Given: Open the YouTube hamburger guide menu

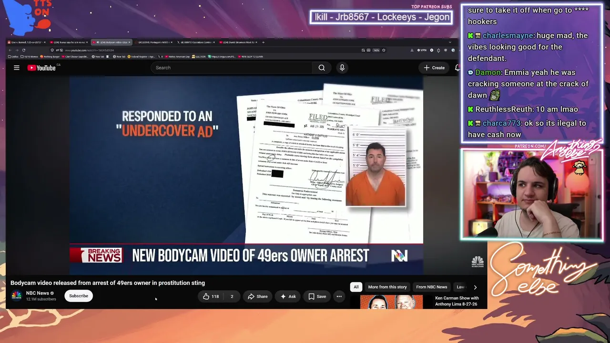Looking at the screenshot, I should [17, 68].
